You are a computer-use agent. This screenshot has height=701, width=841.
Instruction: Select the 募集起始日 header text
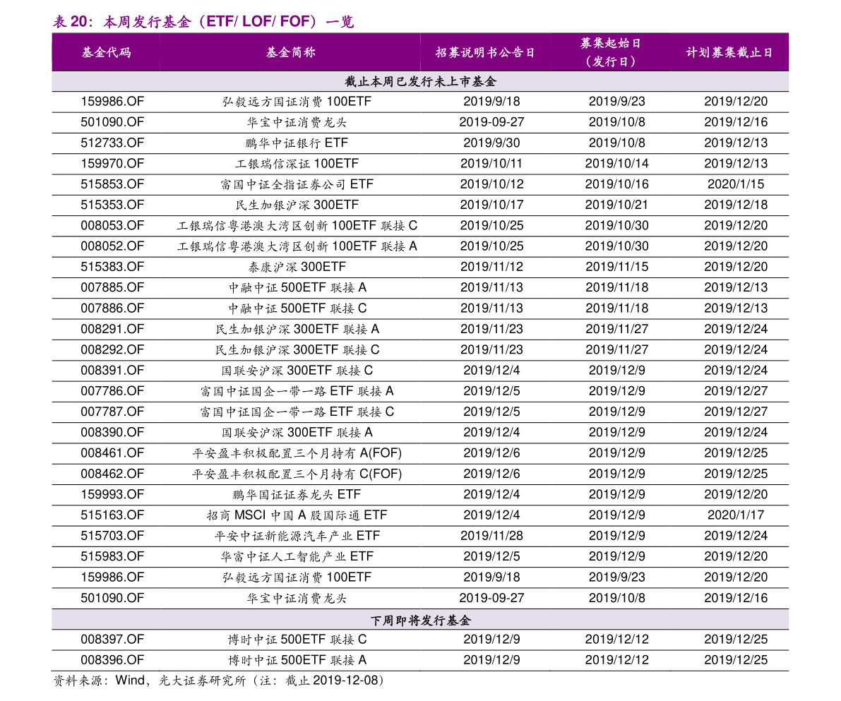tap(611, 43)
